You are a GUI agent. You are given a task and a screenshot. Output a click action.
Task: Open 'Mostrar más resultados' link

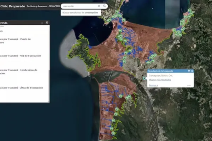click(x=160, y=80)
